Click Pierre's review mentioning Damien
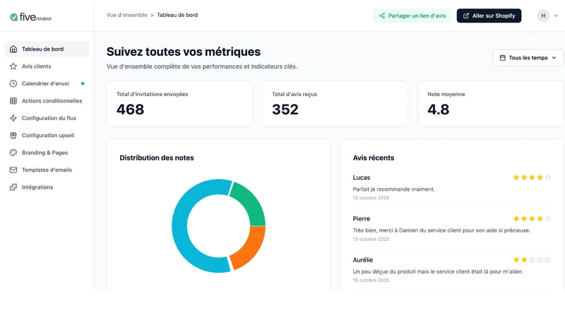 click(441, 230)
